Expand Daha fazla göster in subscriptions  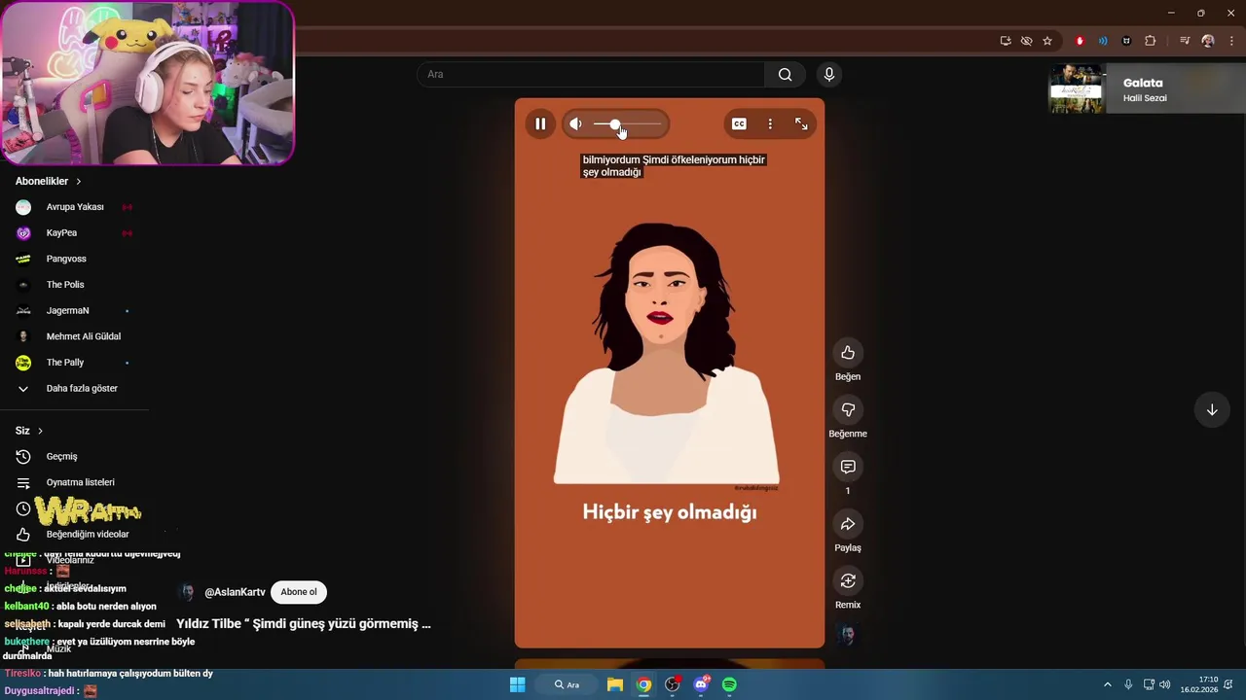click(74, 388)
